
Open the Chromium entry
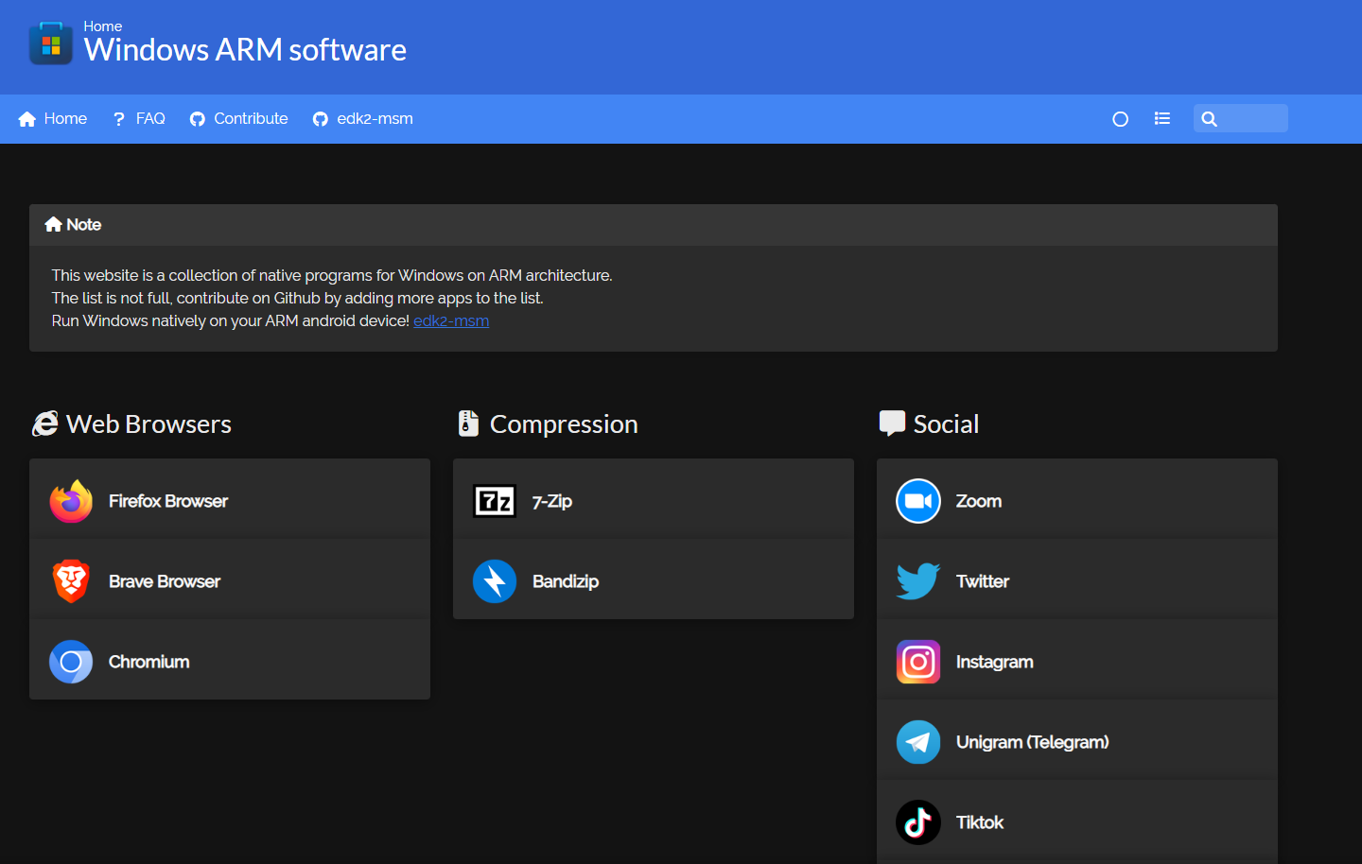coord(230,662)
